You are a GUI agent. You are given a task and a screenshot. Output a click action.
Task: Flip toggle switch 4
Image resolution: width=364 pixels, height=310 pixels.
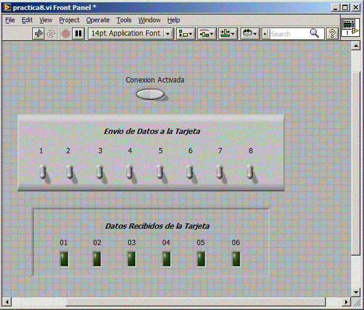(129, 172)
